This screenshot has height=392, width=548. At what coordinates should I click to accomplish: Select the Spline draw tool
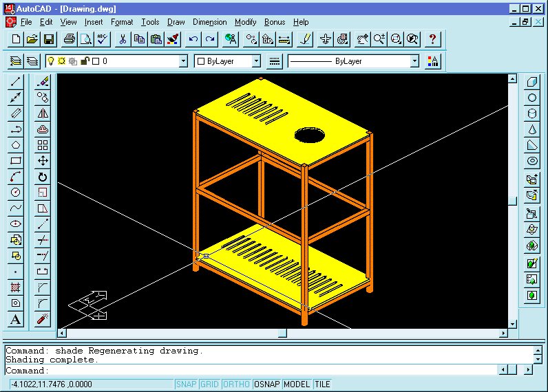(x=15, y=209)
